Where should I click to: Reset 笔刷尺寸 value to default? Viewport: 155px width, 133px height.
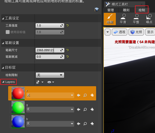pos(68,50)
